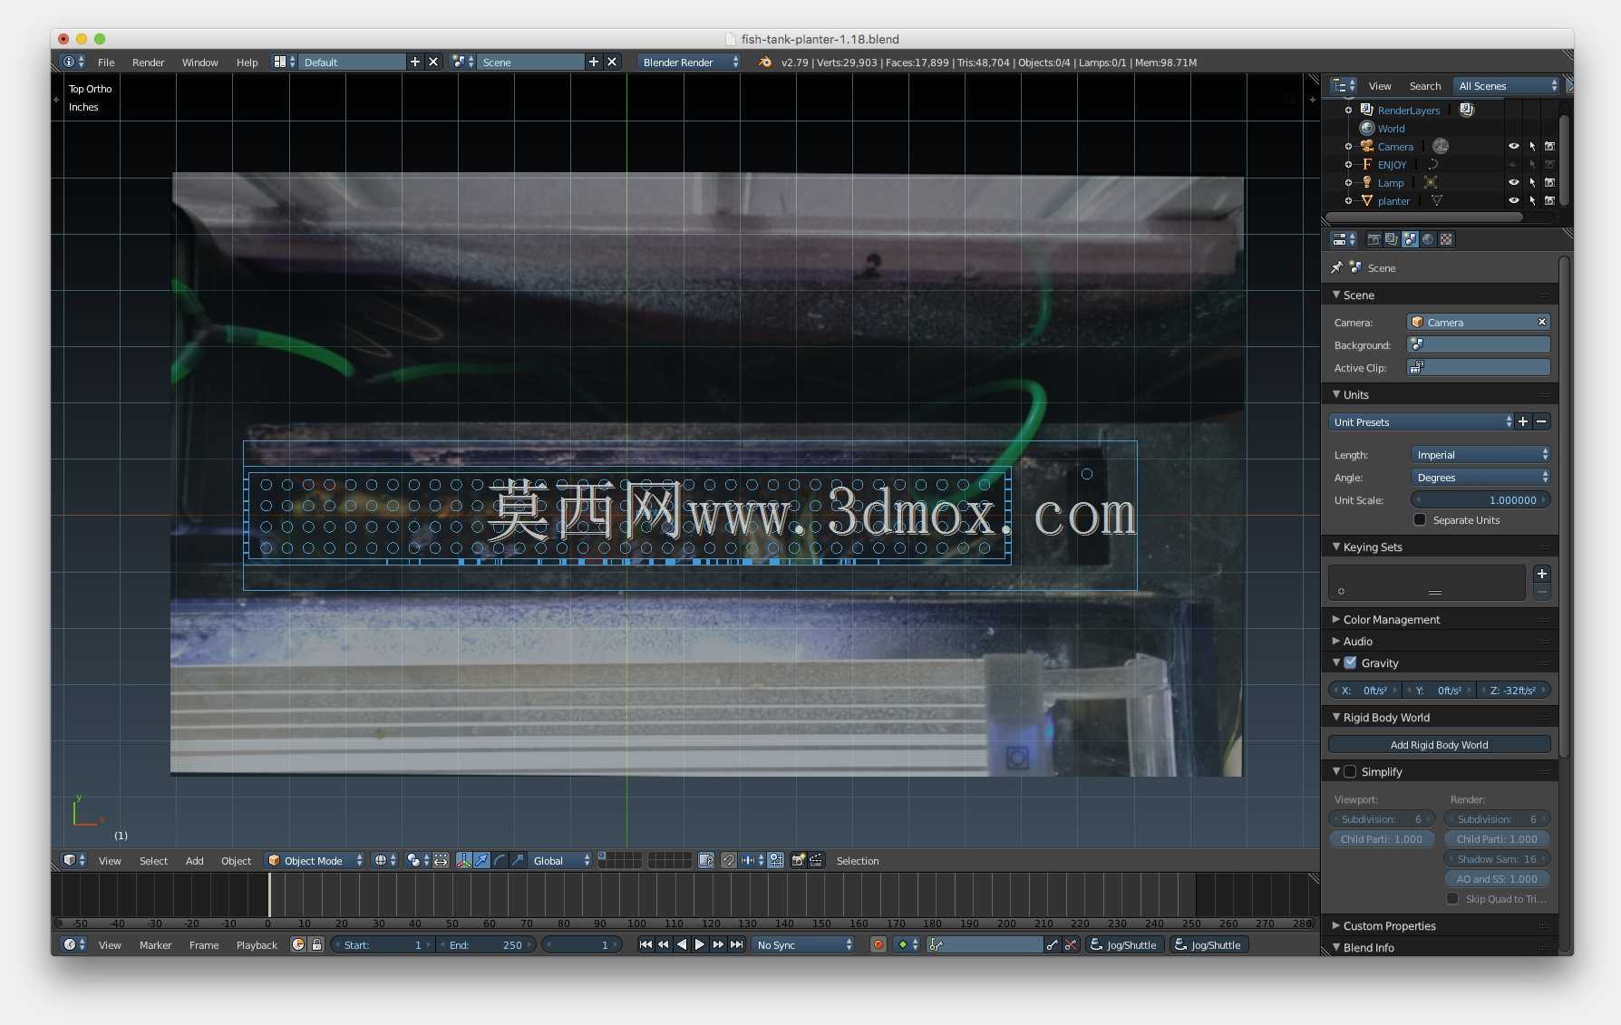Click the delete keyframe crossed key icon
The height and width of the screenshot is (1025, 1621).
[x=1071, y=944]
